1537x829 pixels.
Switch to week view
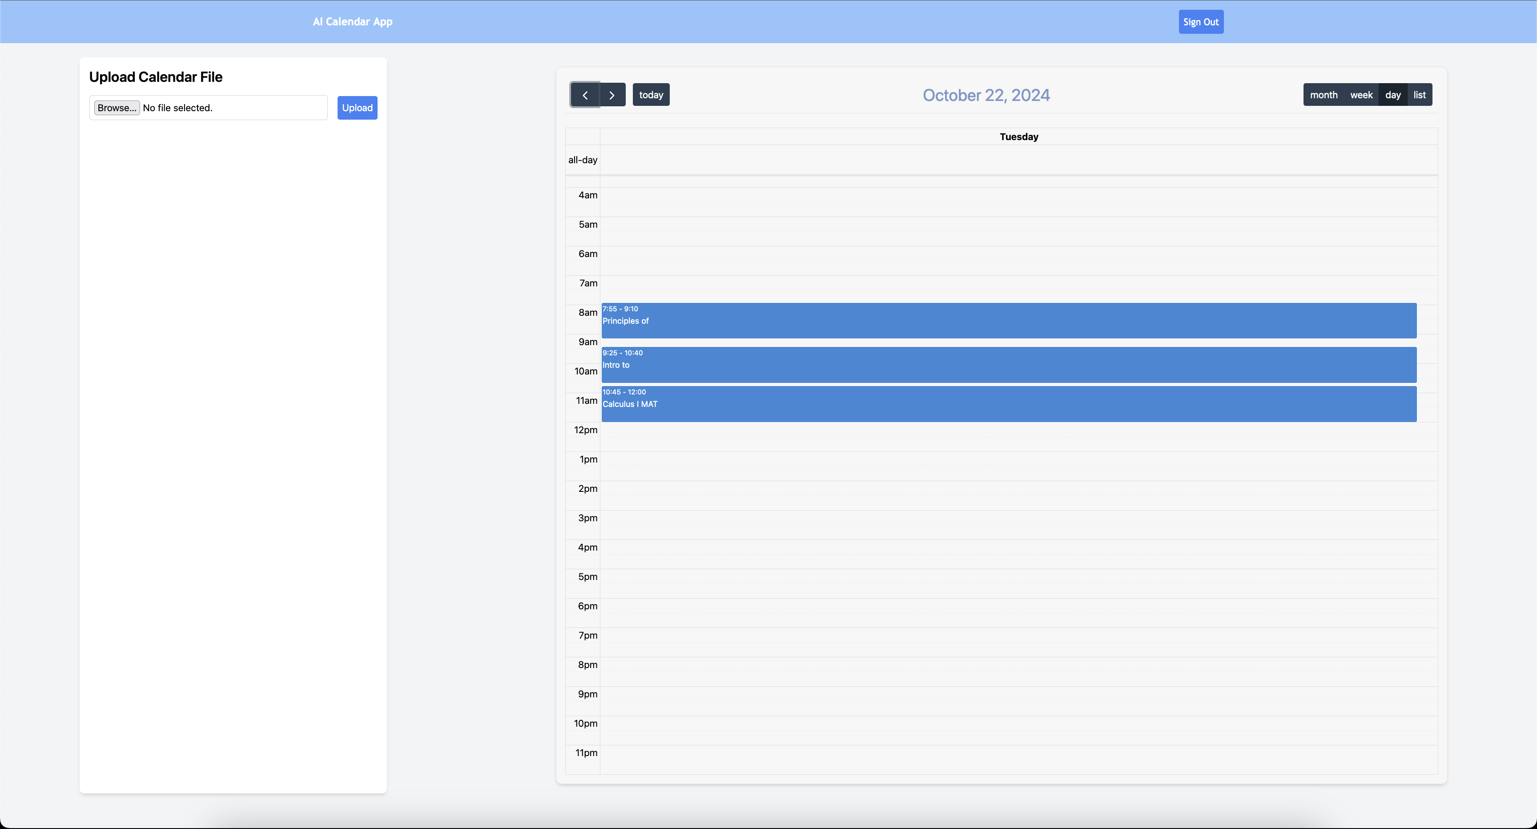point(1361,95)
